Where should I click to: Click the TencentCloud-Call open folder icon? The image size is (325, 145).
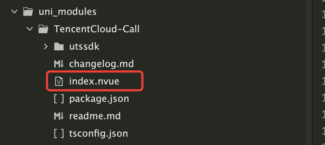(x=44, y=29)
